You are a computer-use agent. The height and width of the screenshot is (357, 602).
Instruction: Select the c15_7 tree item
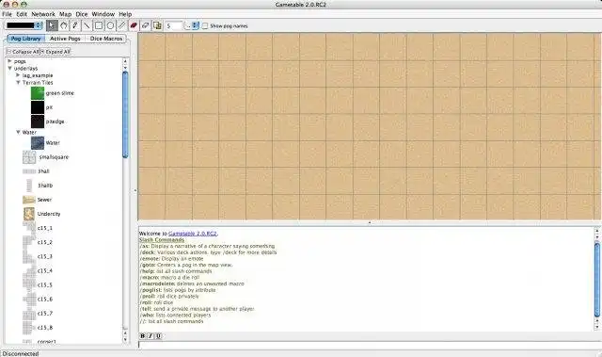click(44, 314)
